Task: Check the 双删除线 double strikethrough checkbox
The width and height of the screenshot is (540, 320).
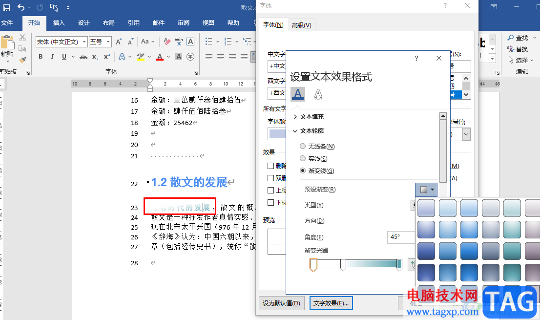Action: pyautogui.click(x=270, y=178)
